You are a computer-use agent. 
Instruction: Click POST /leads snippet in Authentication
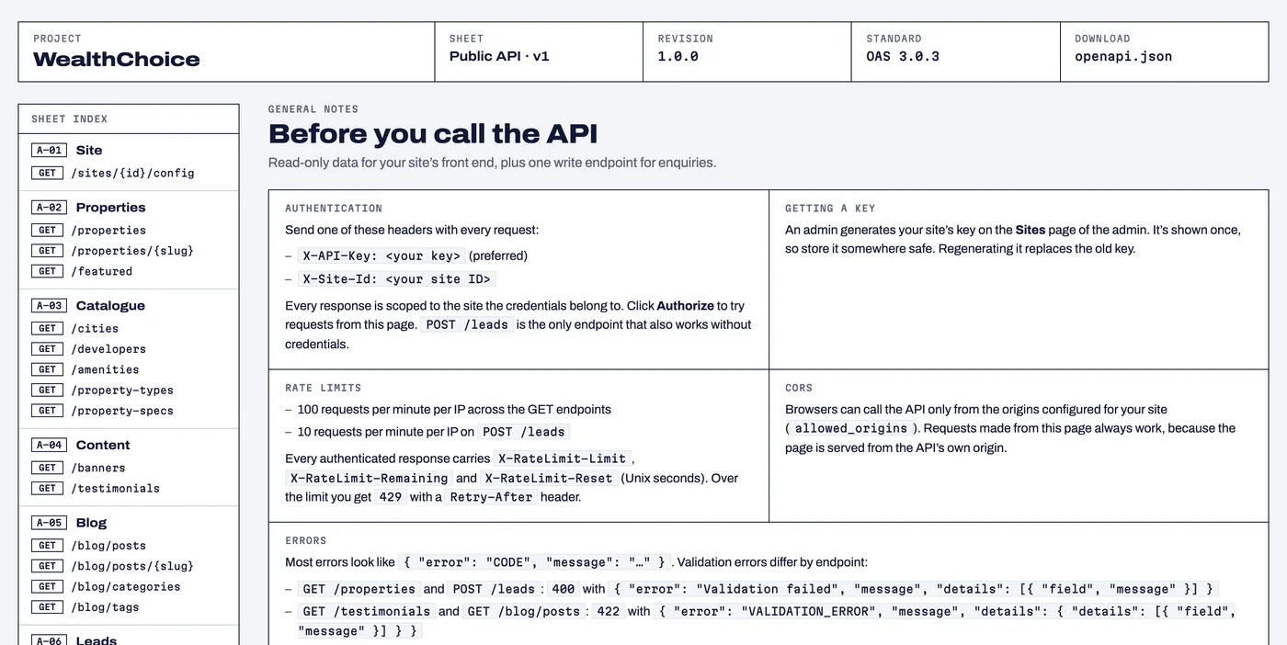[x=466, y=325]
